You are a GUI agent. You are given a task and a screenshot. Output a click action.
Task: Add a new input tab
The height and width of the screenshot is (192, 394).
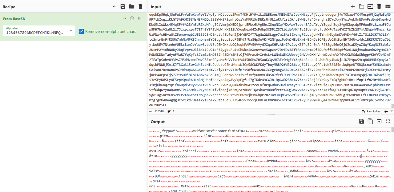point(353,6)
